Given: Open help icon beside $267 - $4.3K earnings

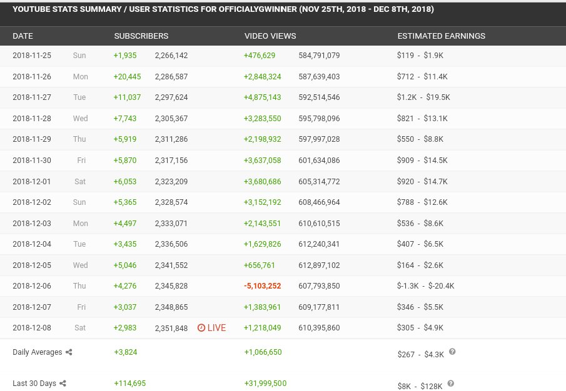Looking at the screenshot, I should (452, 352).
